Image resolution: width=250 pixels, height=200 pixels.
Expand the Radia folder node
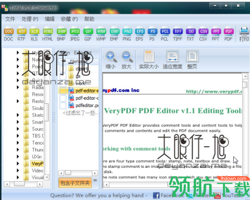point(18,87)
